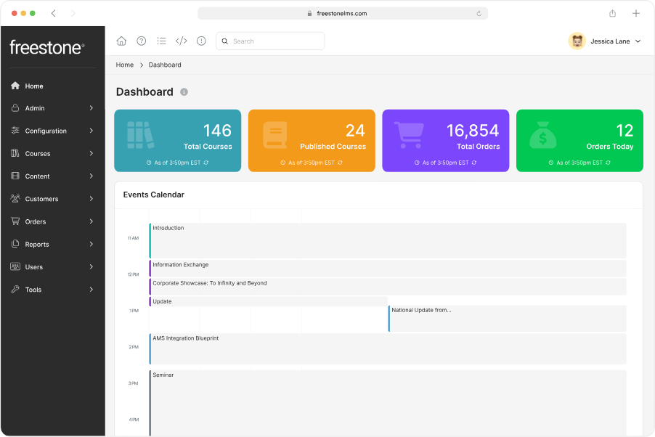Click the Dashboard info icon

(x=184, y=92)
